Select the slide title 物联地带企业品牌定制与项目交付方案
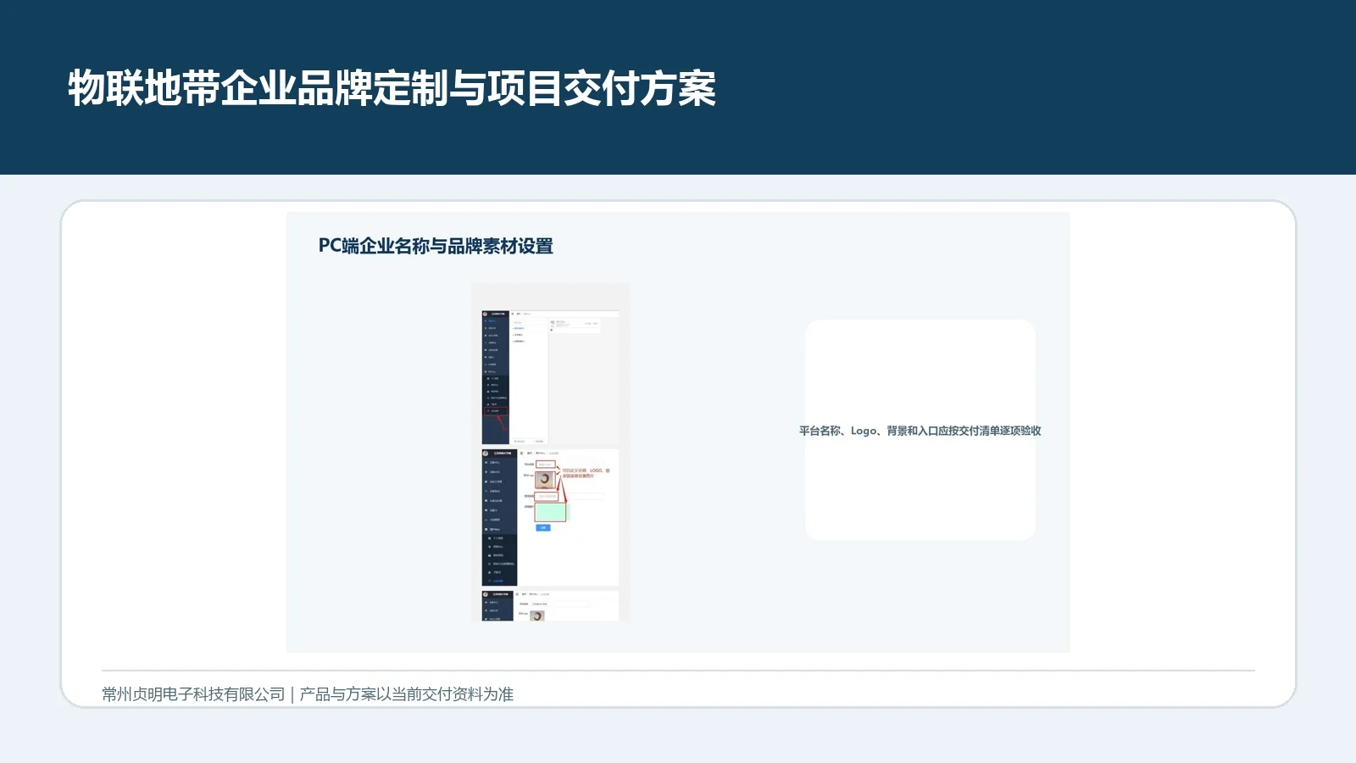 pyautogui.click(x=392, y=88)
